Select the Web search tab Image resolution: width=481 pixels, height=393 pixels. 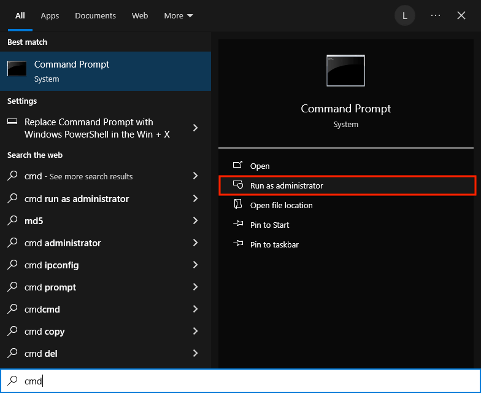tap(140, 15)
